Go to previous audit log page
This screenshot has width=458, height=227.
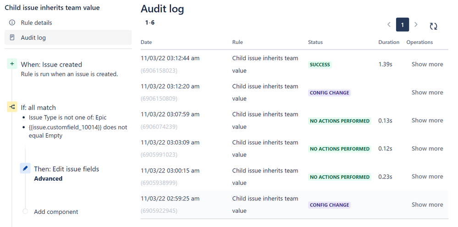tap(389, 25)
